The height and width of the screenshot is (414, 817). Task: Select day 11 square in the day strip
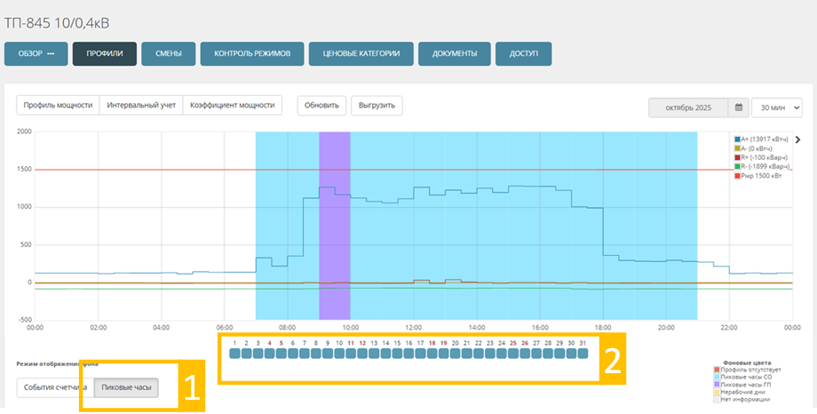pyautogui.click(x=351, y=354)
